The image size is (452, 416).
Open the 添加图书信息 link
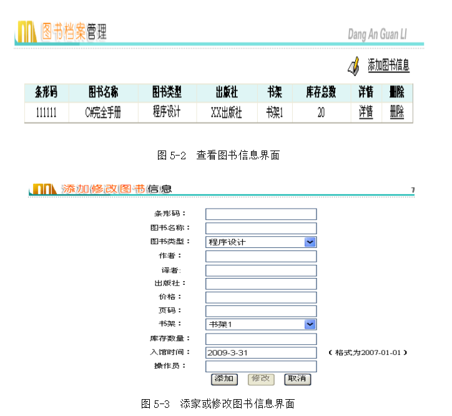388,65
